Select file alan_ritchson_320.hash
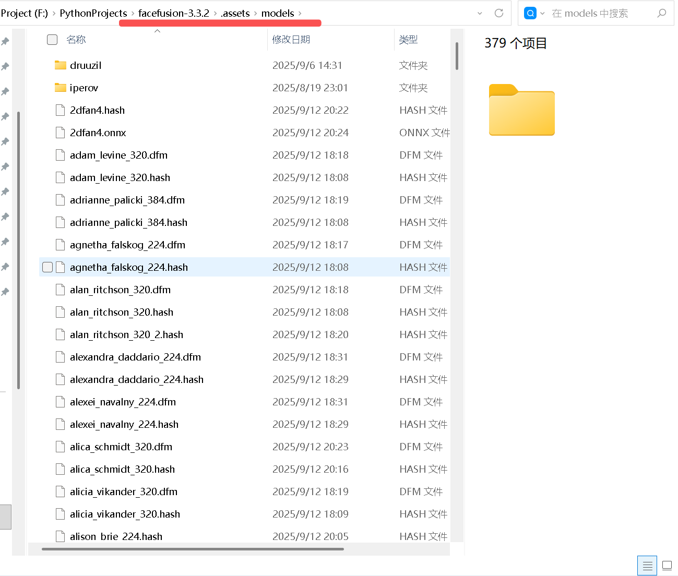Image resolution: width=678 pixels, height=576 pixels. click(122, 312)
